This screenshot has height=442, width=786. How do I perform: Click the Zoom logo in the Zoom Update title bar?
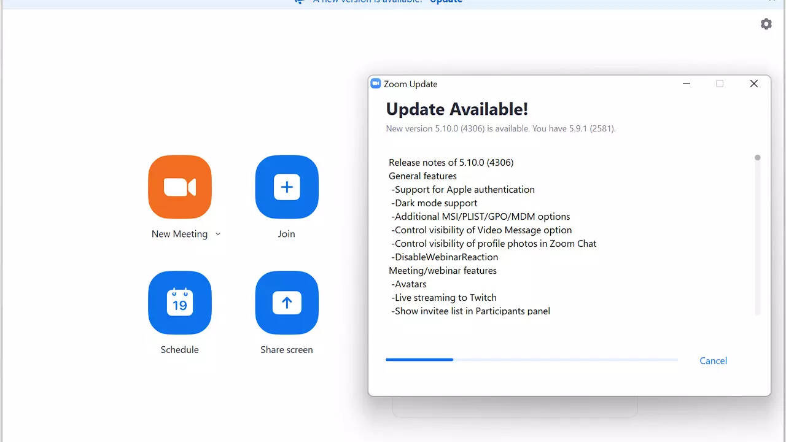point(376,83)
